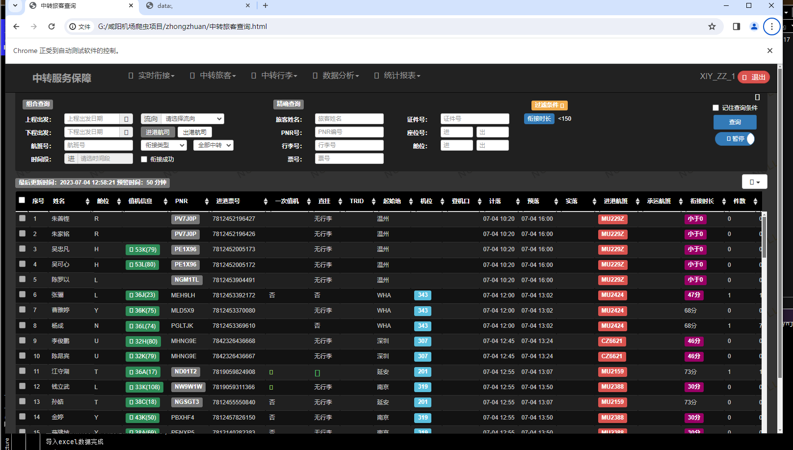
Task: Sort table by 姓名 column arrows
Action: (x=87, y=201)
